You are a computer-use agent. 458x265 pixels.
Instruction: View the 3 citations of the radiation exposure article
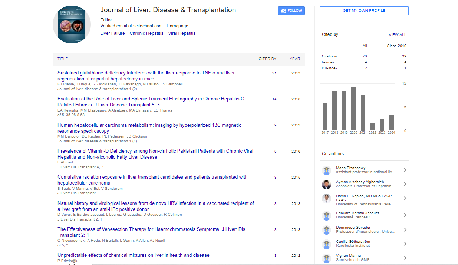275,178
